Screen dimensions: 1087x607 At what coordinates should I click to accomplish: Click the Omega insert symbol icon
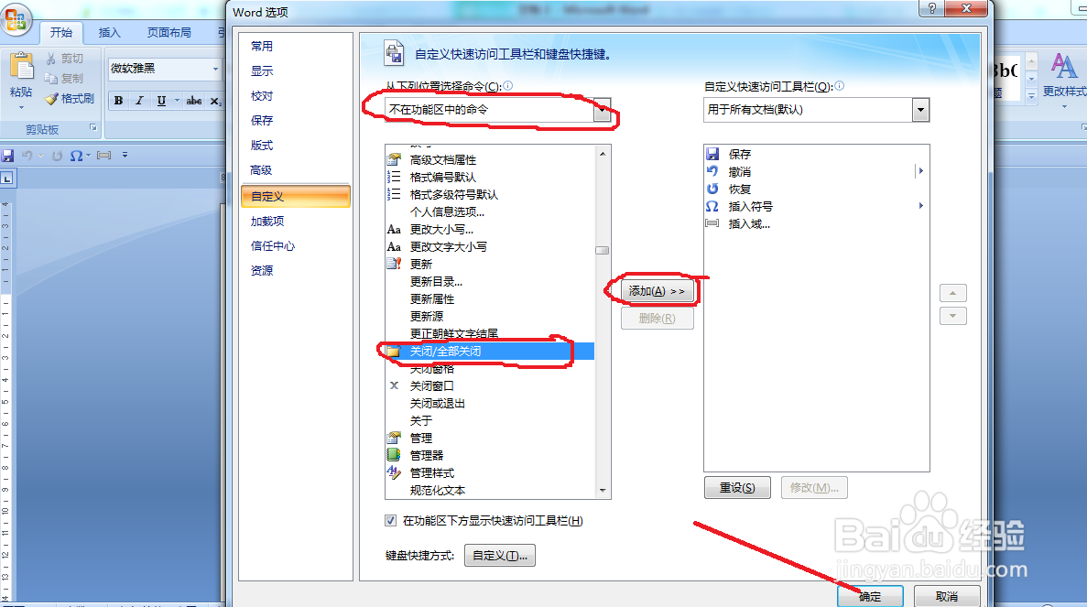(x=76, y=156)
